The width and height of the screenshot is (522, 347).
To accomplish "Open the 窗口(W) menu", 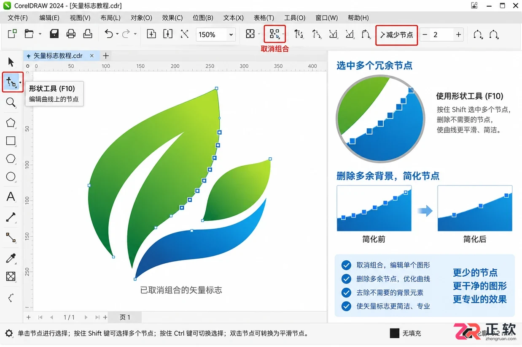I will pyautogui.click(x=327, y=18).
